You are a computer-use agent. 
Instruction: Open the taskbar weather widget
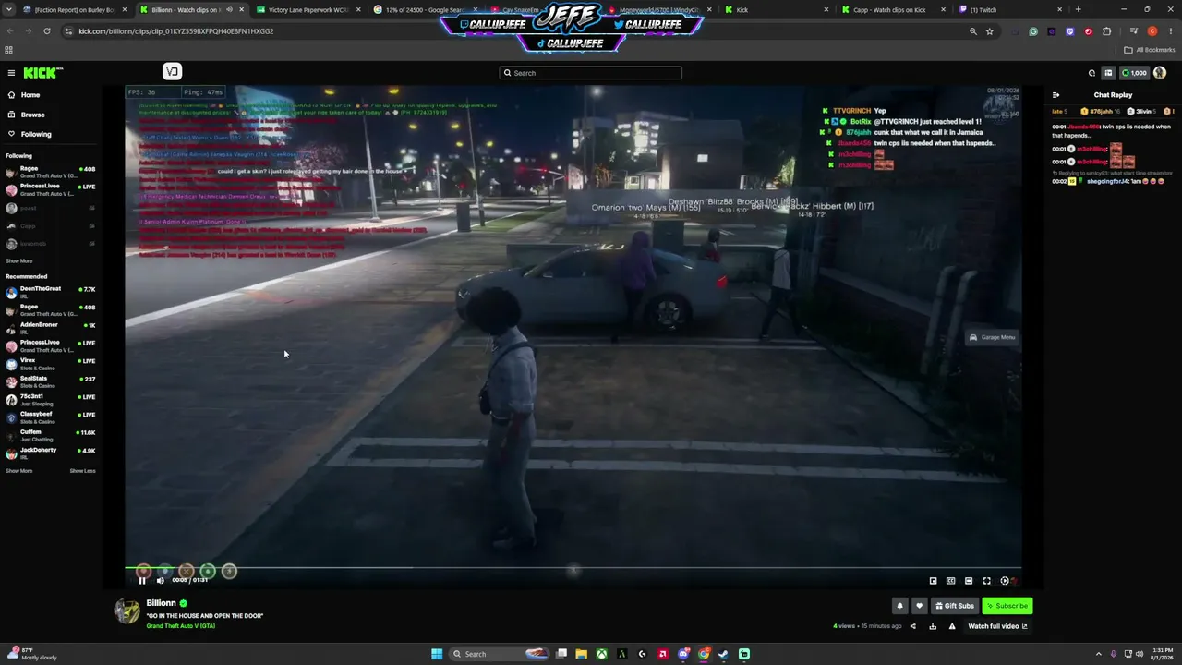(32, 654)
